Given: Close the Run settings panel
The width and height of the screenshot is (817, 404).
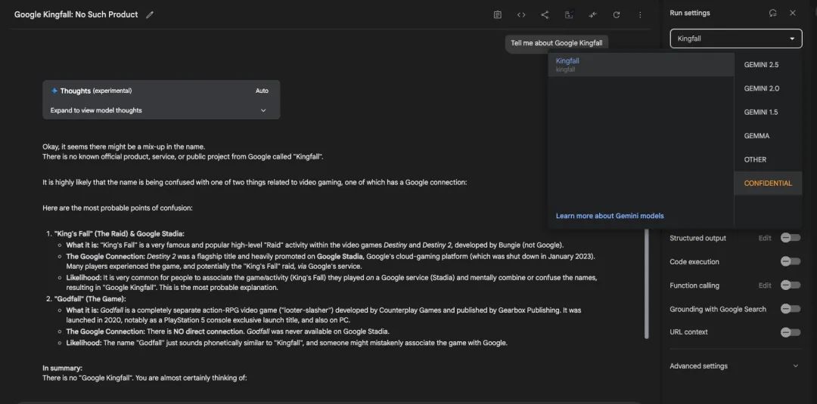Looking at the screenshot, I should point(793,13).
